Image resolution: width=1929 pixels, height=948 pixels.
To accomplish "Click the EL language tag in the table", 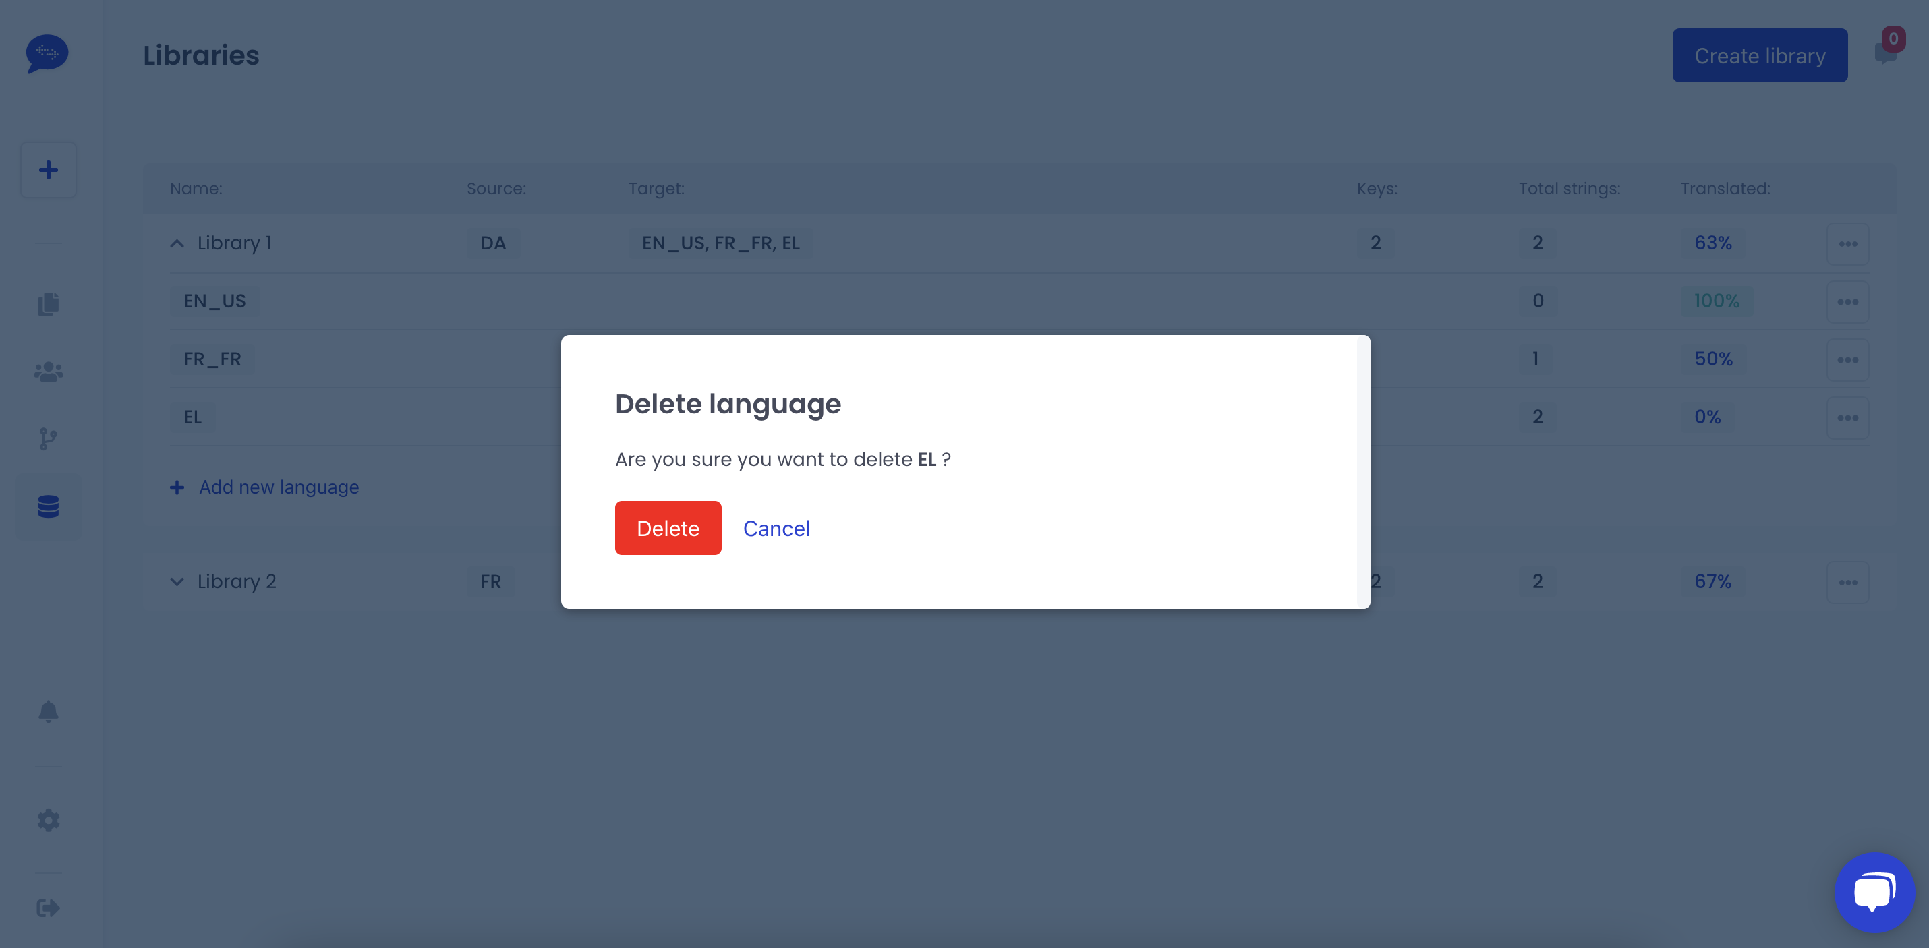I will (x=192, y=417).
